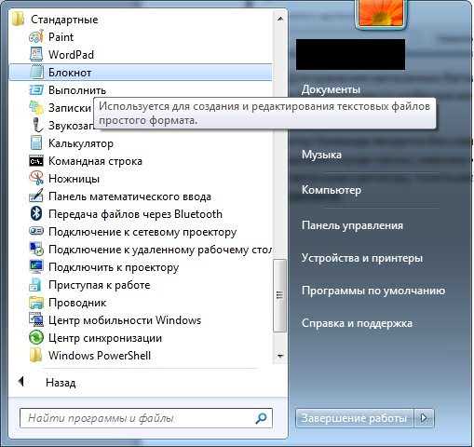Open the Командная строка black console icon
This screenshot has height=447, width=474.
click(x=36, y=161)
